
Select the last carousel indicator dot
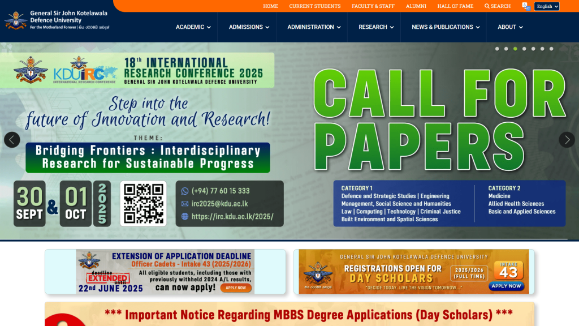pyautogui.click(x=551, y=49)
